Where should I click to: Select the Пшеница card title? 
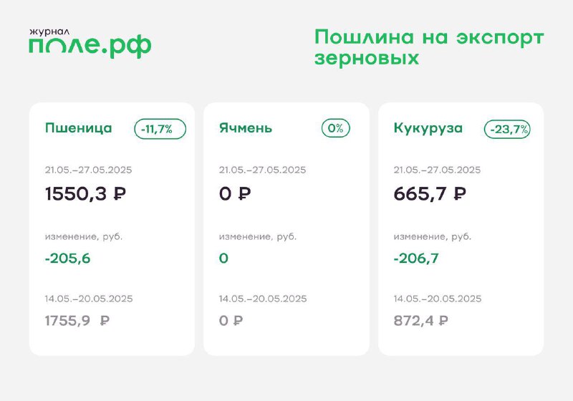click(79, 128)
